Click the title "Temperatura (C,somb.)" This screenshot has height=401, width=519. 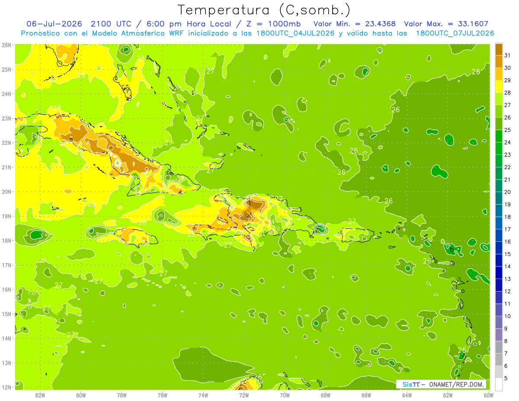(x=264, y=10)
